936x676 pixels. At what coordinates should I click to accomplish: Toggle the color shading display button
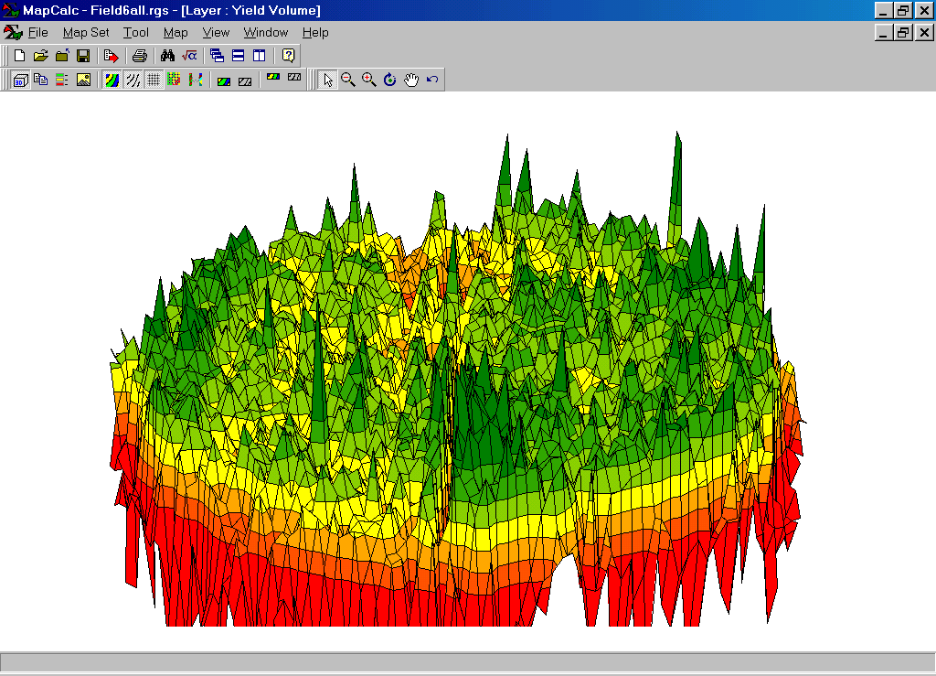tap(112, 80)
